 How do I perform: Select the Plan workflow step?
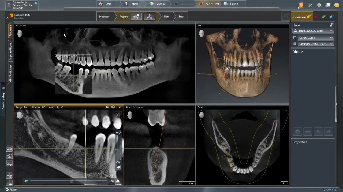coord(166,17)
